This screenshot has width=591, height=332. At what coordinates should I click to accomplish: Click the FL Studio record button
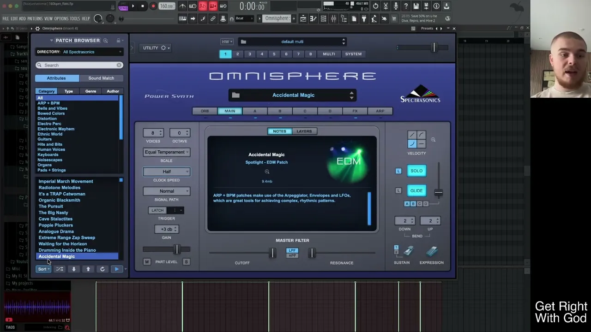[x=153, y=6]
